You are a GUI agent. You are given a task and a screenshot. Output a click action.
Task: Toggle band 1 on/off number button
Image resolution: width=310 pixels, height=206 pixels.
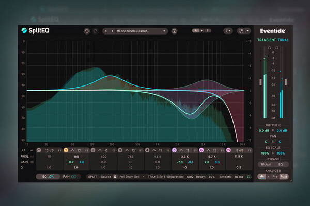click(66, 150)
